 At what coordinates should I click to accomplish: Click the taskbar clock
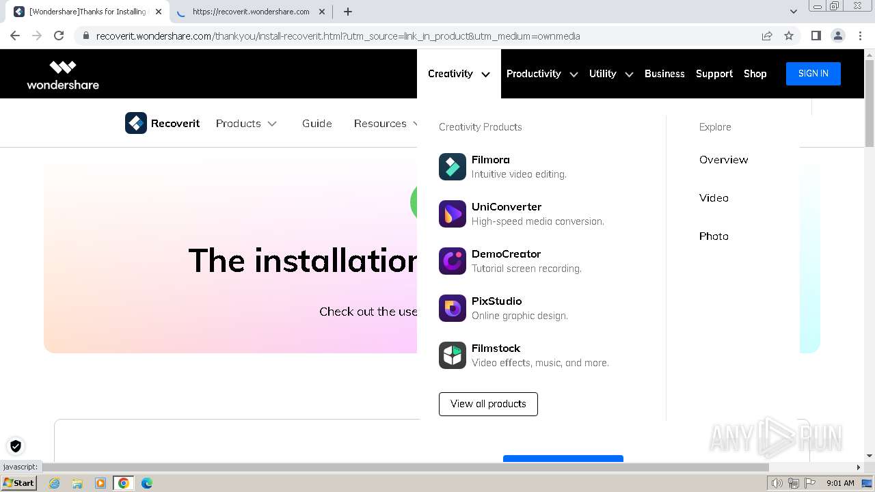(x=840, y=483)
